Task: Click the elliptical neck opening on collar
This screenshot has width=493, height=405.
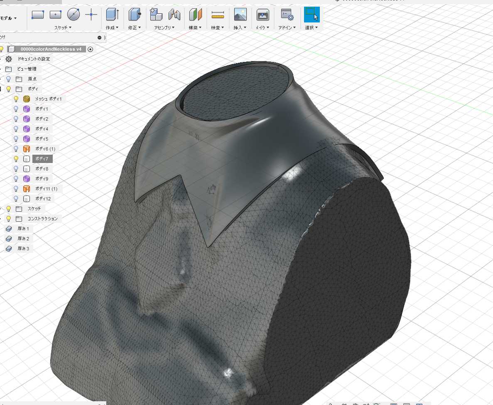Action: point(236,92)
